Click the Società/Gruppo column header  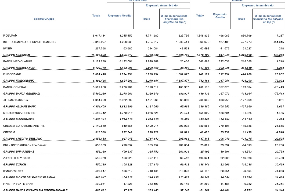tap(44, 19)
